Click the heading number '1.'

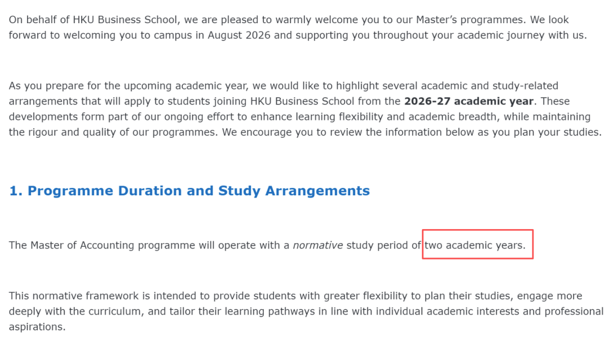click(16, 191)
